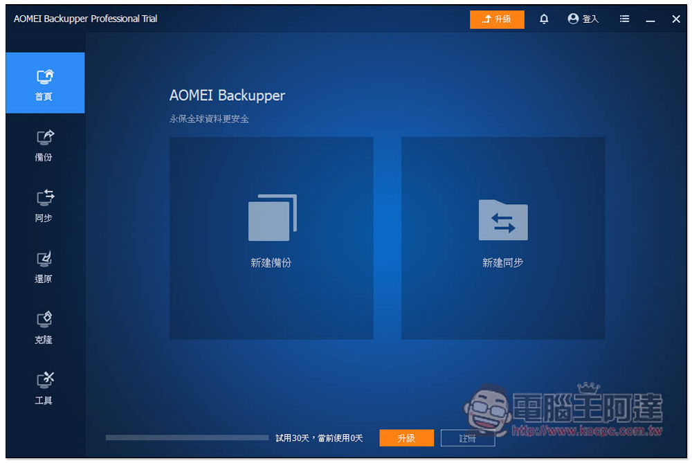The image size is (692, 463).
Task: Open the 首頁 home section
Action: (x=45, y=82)
